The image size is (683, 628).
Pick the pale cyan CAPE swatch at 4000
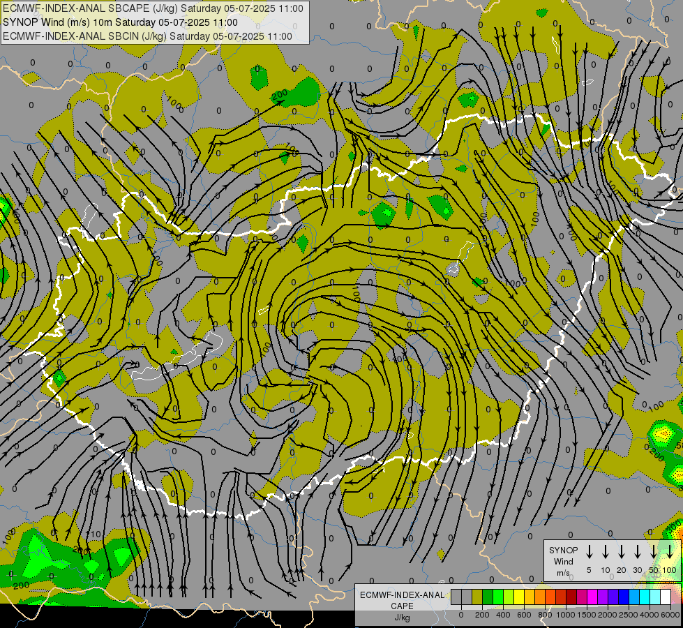(x=655, y=597)
